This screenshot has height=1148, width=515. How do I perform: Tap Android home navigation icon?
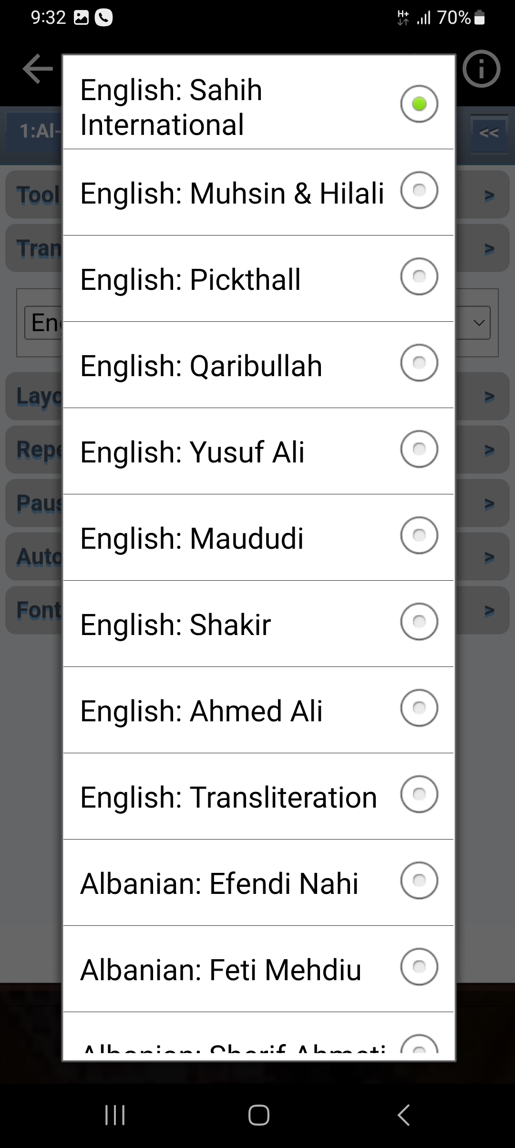click(258, 1115)
